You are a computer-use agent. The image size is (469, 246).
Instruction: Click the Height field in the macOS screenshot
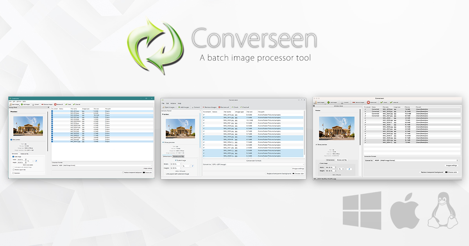(330, 171)
